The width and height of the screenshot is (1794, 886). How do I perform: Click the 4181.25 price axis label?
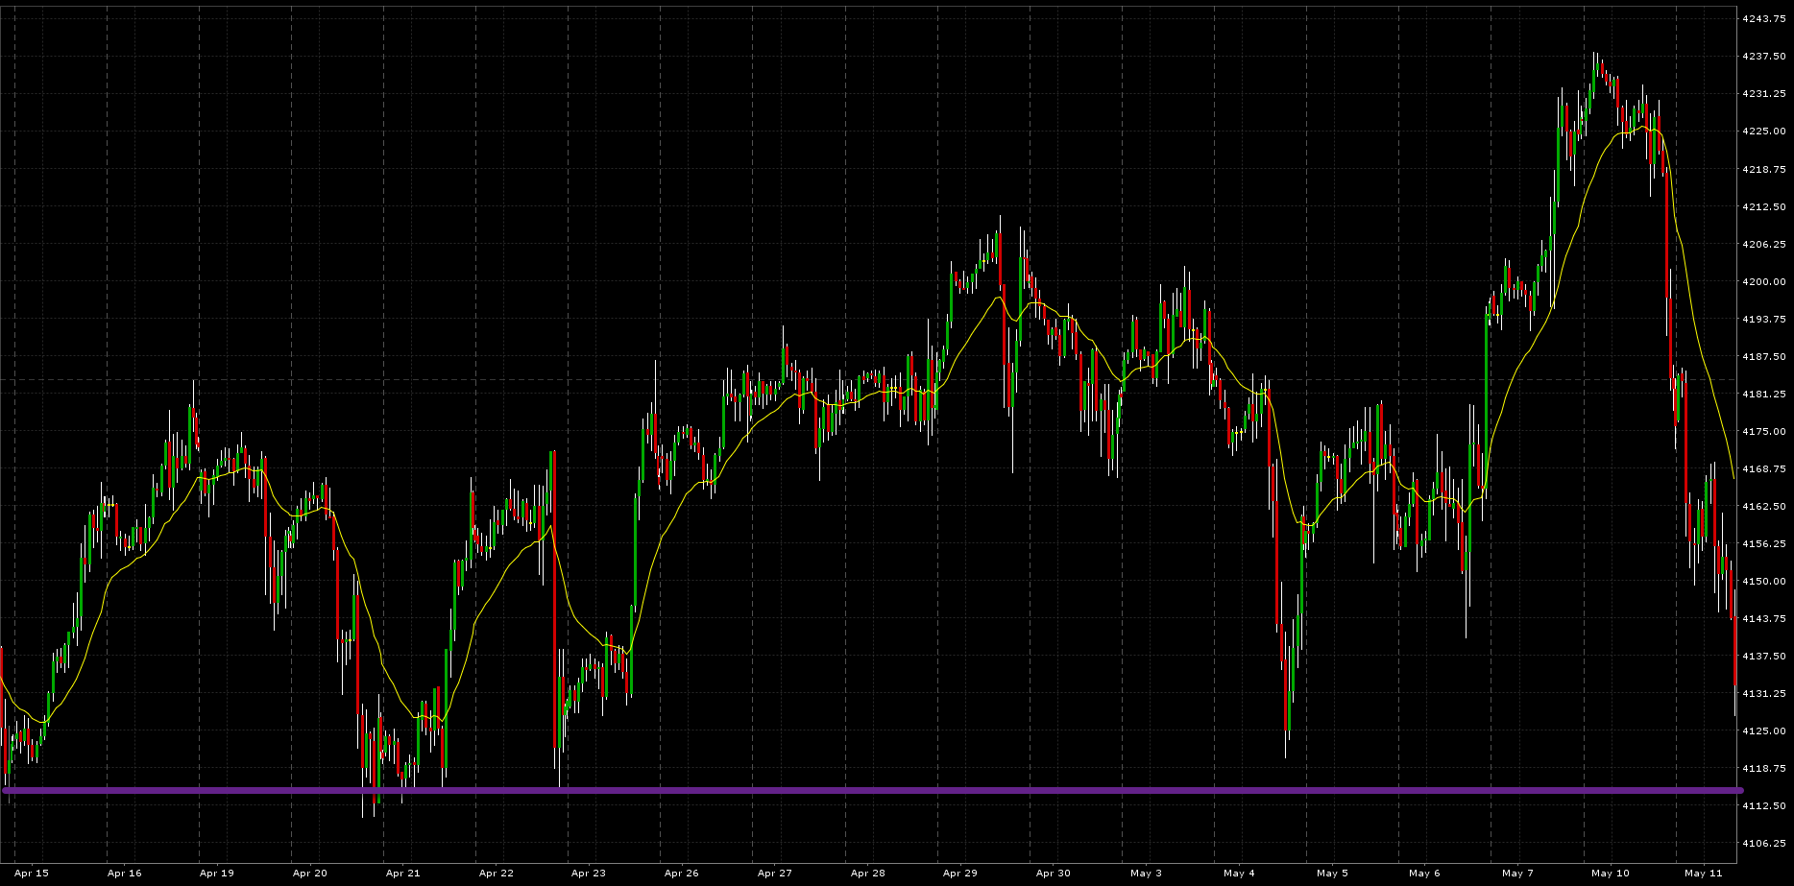point(1763,394)
